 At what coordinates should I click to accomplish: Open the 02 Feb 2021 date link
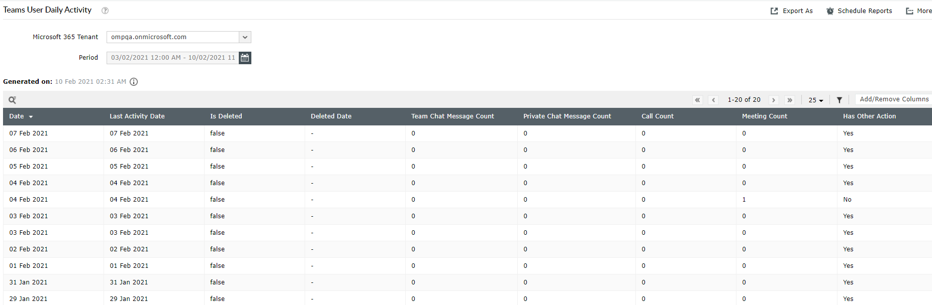point(29,249)
